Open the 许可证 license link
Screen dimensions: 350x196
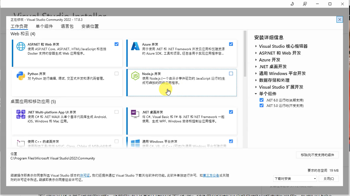click(85, 175)
